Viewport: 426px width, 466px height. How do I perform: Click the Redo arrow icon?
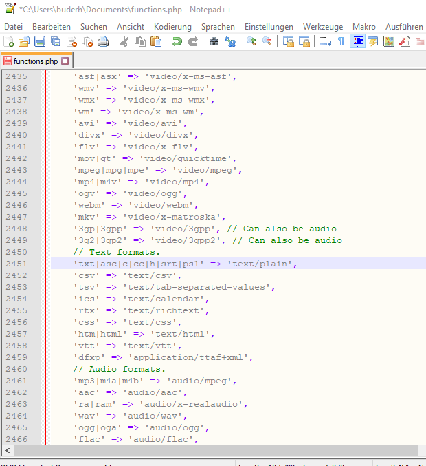[193, 41]
